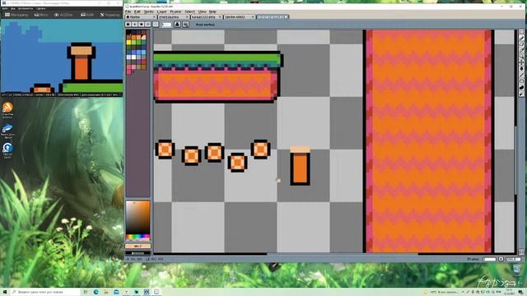Click the vertical canvas scrollbar
This screenshot has width=527, height=296.
[516, 160]
